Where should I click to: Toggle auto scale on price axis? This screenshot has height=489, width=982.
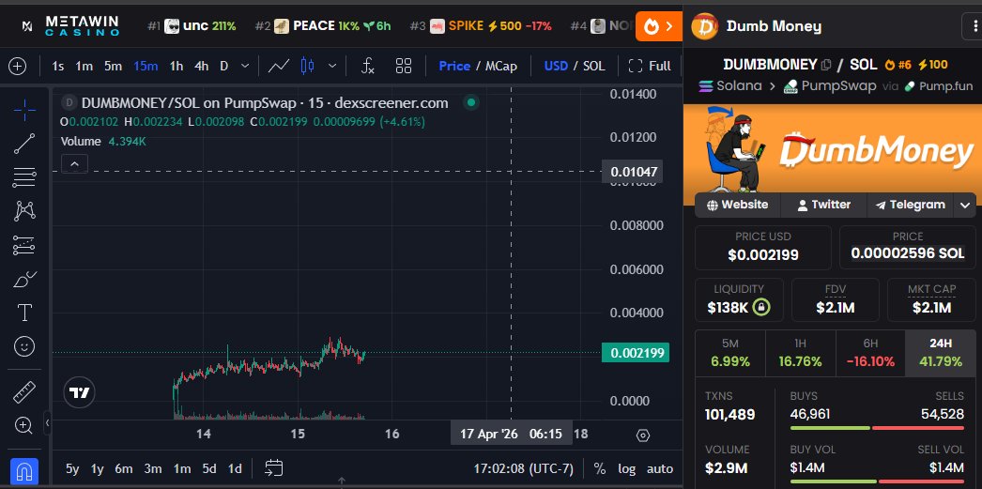click(x=659, y=468)
